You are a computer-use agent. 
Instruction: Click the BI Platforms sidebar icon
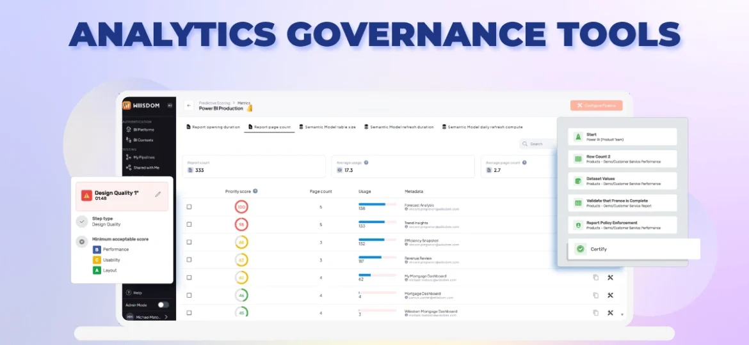click(129, 130)
